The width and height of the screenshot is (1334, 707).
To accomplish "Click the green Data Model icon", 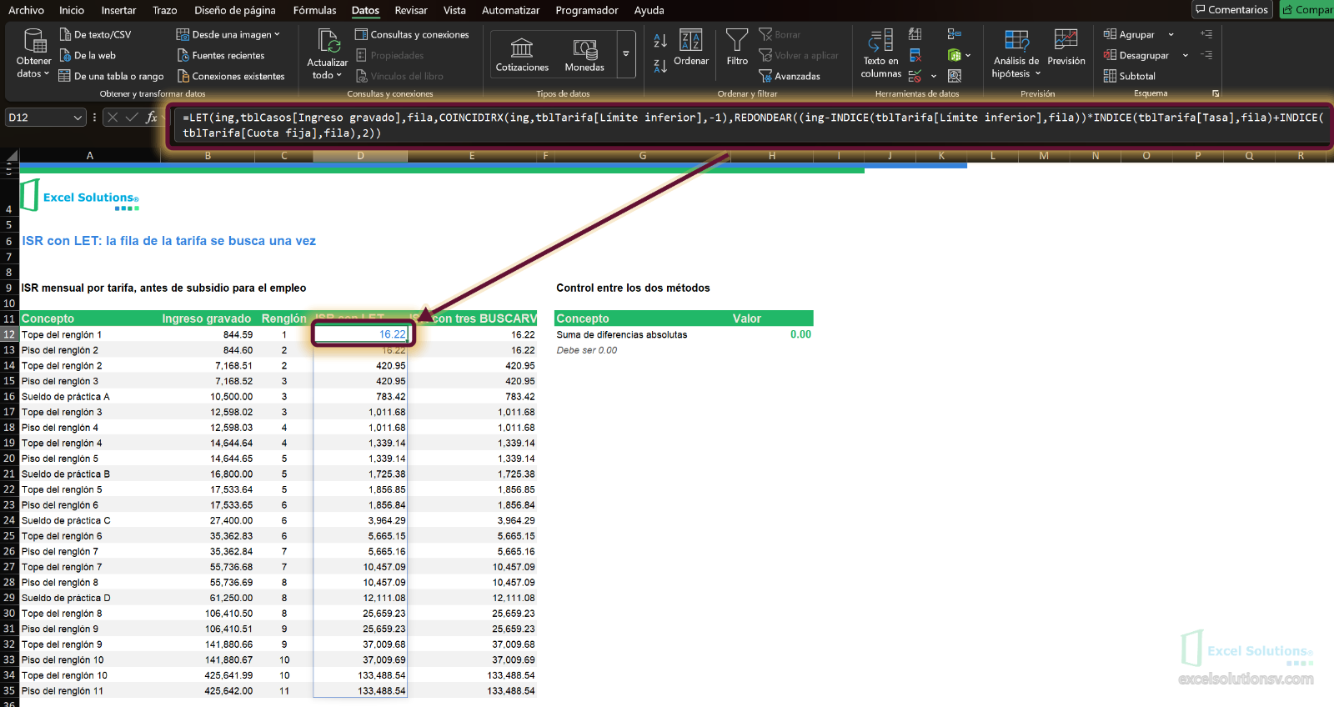I will pos(955,55).
